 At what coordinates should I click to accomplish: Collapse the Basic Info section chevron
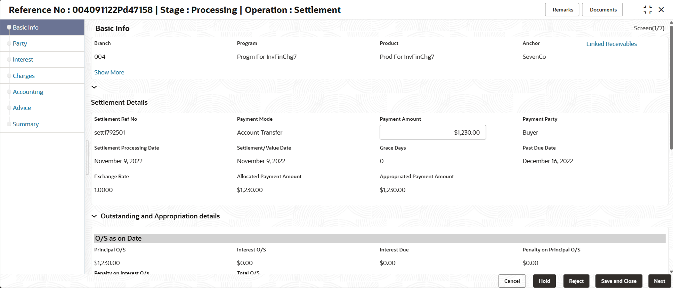click(94, 87)
